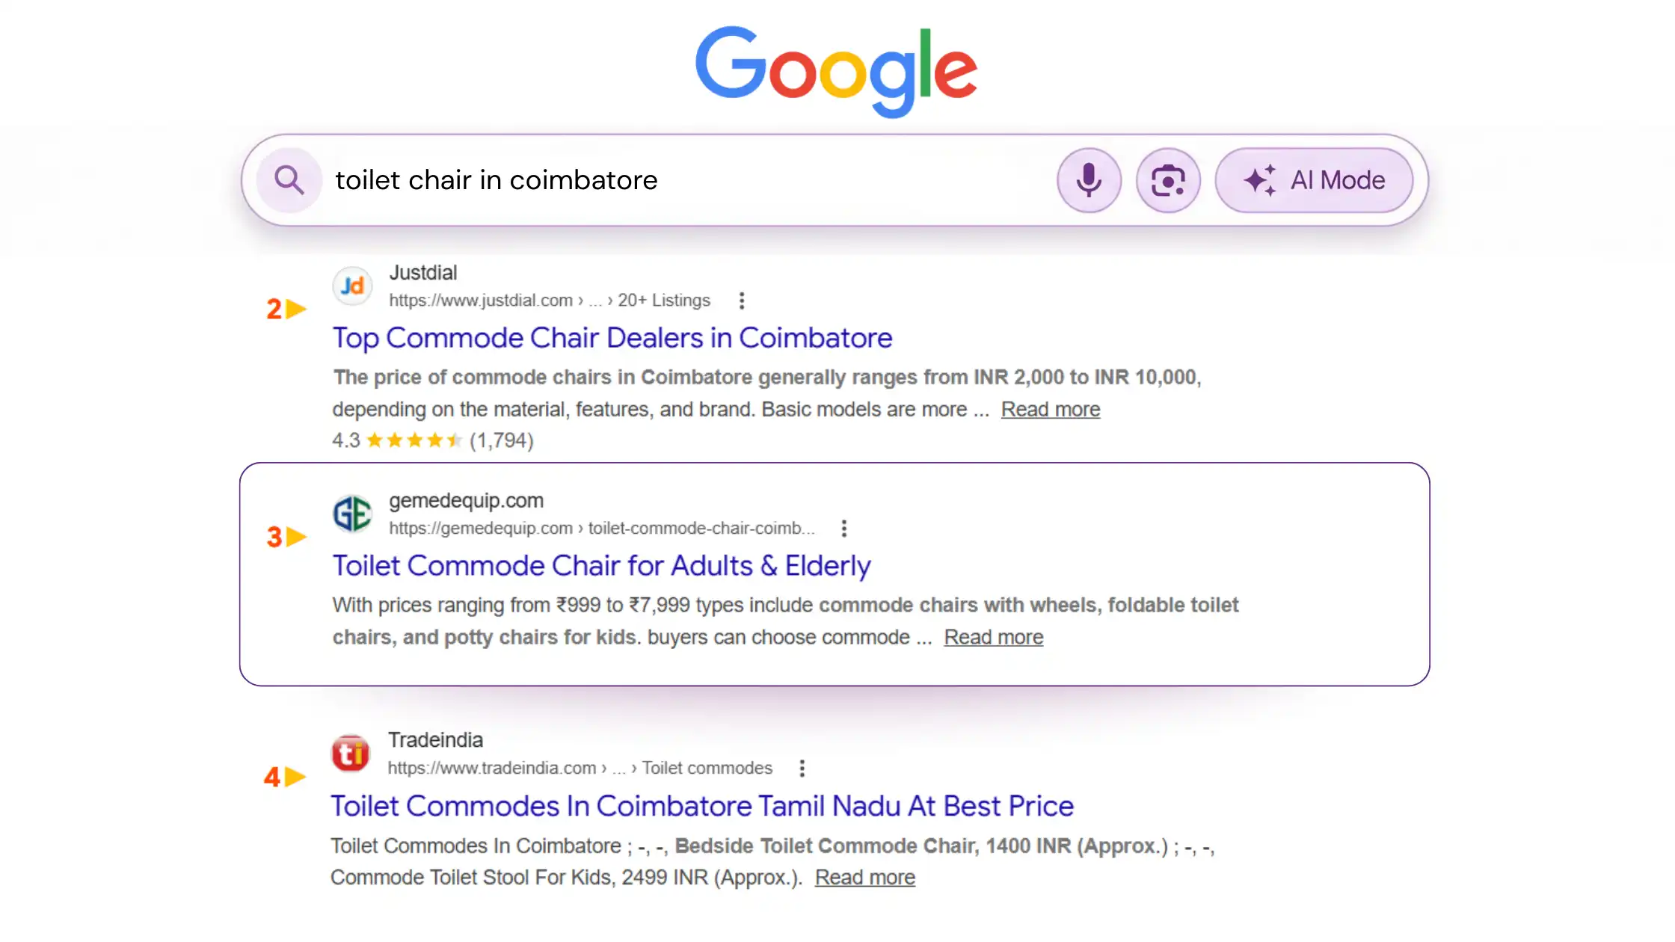Start voice search with microphone icon

pyautogui.click(x=1089, y=180)
